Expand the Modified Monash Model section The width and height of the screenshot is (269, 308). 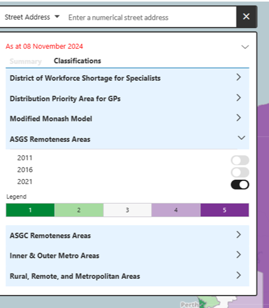127,119
